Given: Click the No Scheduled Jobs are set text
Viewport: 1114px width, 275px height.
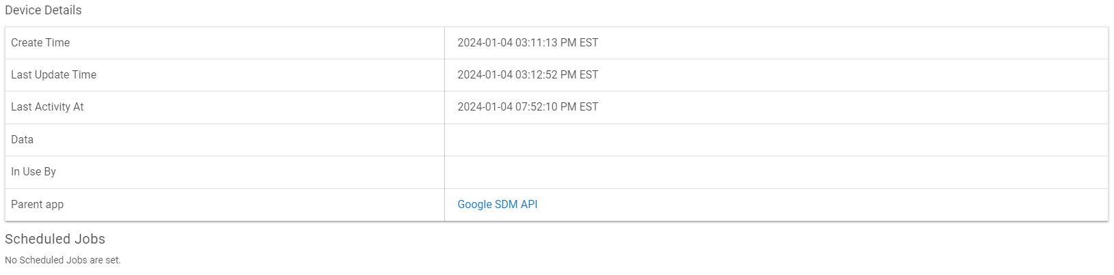Looking at the screenshot, I should 63,260.
